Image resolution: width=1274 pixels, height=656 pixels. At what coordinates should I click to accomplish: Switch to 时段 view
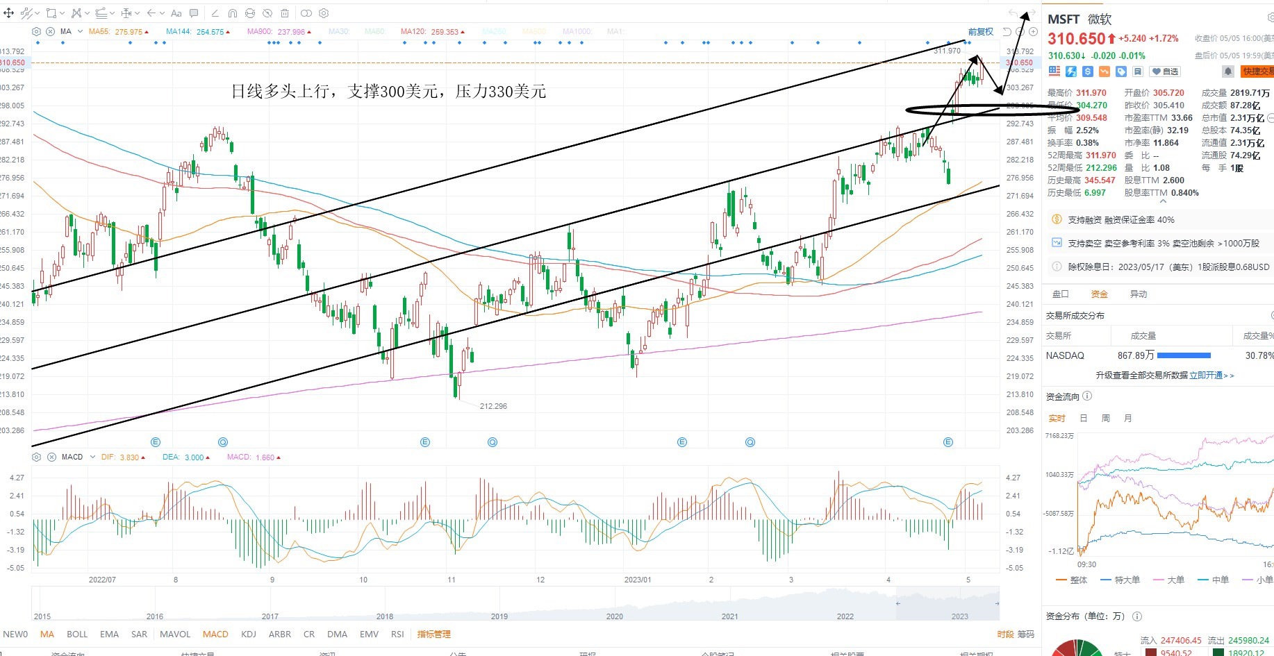[1005, 634]
